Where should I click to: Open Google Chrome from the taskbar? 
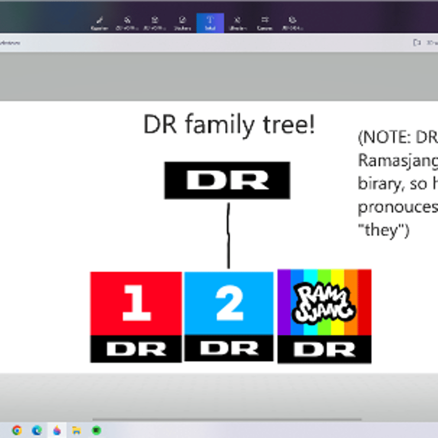[x=17, y=430]
